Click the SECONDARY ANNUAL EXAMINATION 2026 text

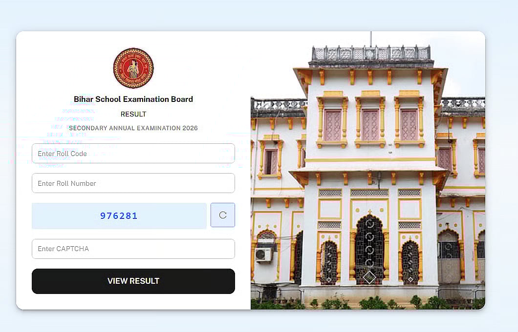click(133, 128)
